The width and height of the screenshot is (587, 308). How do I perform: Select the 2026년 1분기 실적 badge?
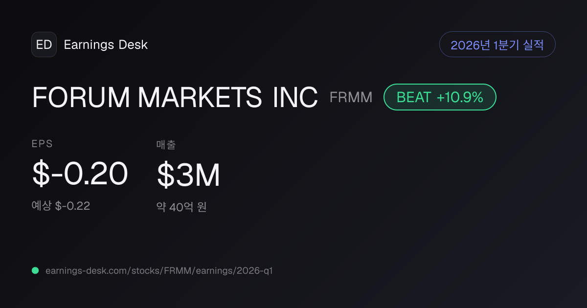pyautogui.click(x=497, y=44)
